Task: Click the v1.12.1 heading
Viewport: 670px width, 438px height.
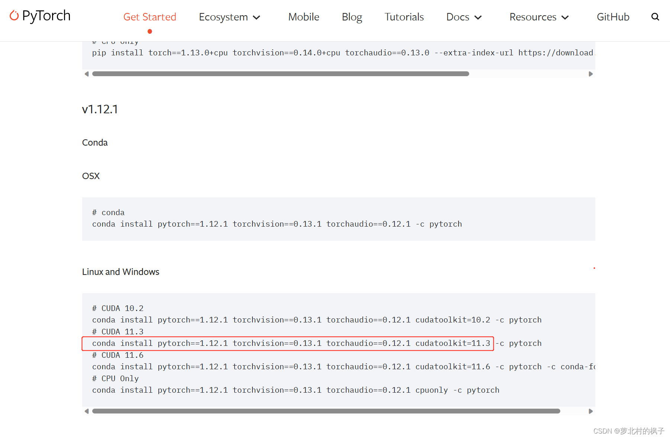Action: [x=100, y=109]
